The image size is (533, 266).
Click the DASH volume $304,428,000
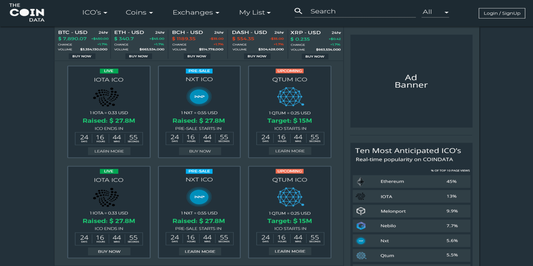(271, 50)
